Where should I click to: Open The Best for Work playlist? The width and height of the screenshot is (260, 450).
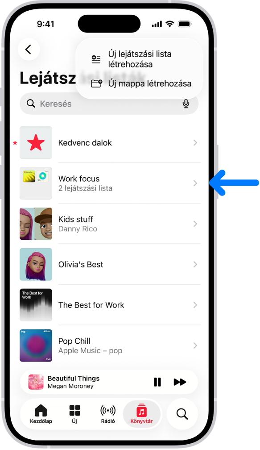pyautogui.click(x=110, y=305)
